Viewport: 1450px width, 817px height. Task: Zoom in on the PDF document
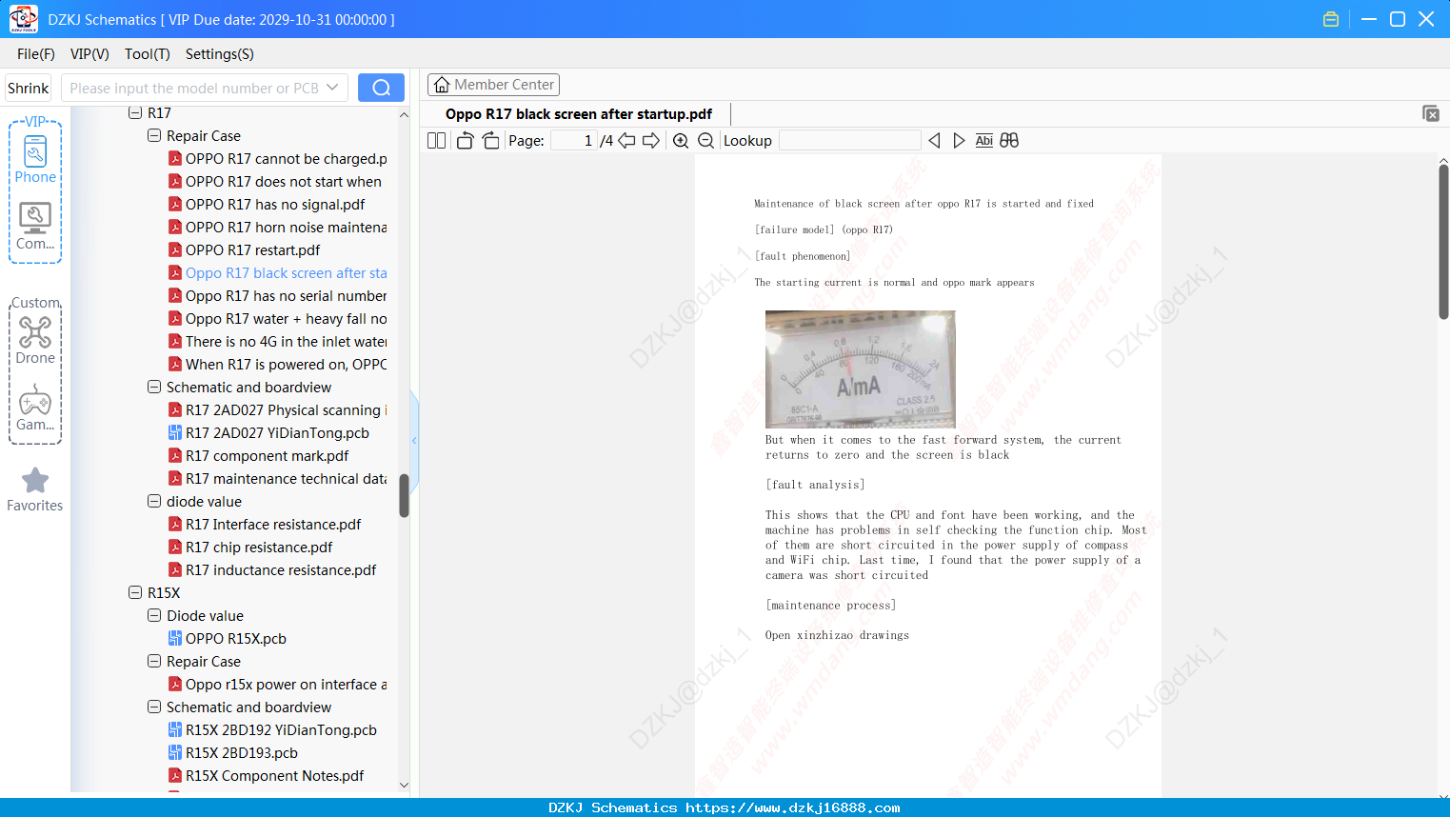[x=681, y=141]
